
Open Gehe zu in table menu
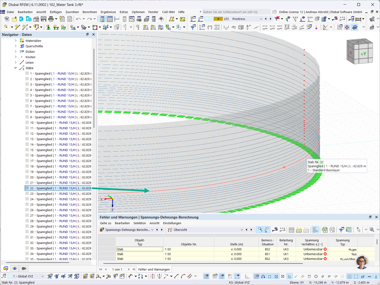click(106, 223)
